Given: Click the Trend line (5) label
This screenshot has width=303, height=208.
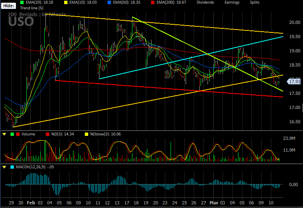Looking at the screenshot, I should pyautogui.click(x=32, y=8).
